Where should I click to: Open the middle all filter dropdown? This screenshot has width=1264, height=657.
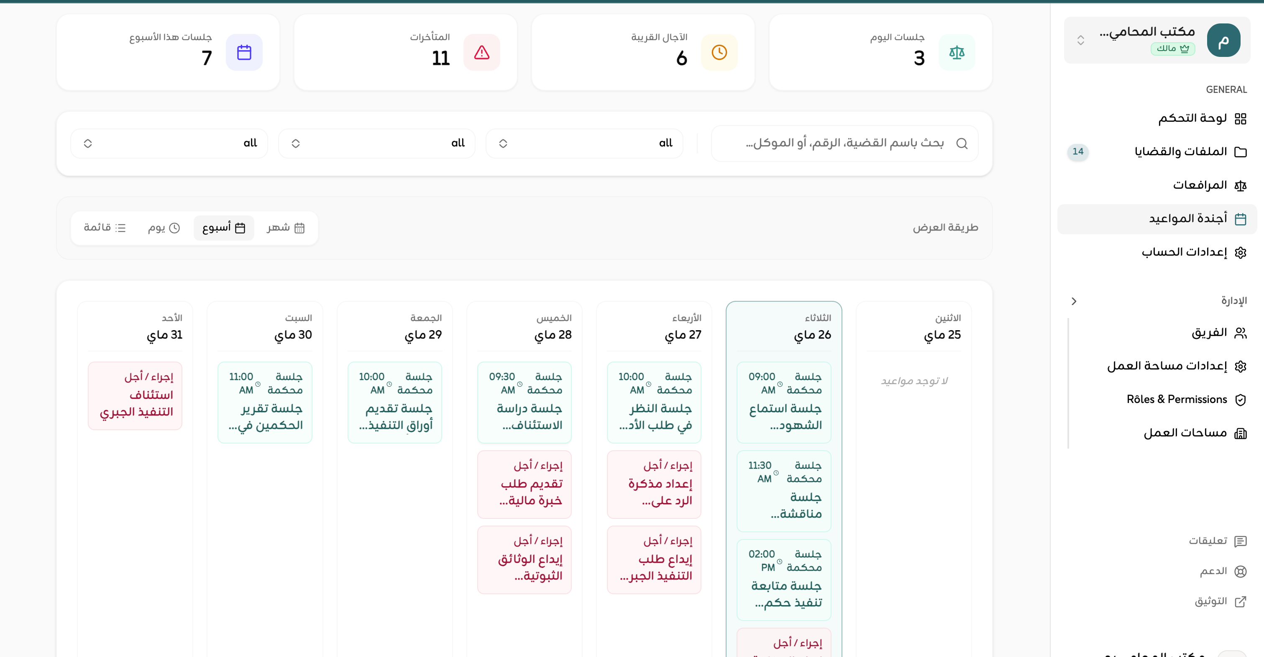coord(376,144)
